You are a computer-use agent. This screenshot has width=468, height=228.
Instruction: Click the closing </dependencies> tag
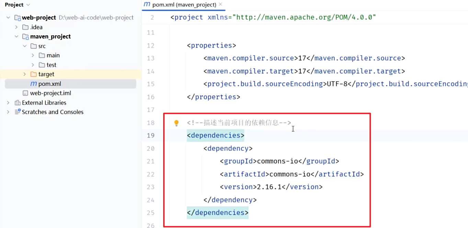click(x=218, y=213)
